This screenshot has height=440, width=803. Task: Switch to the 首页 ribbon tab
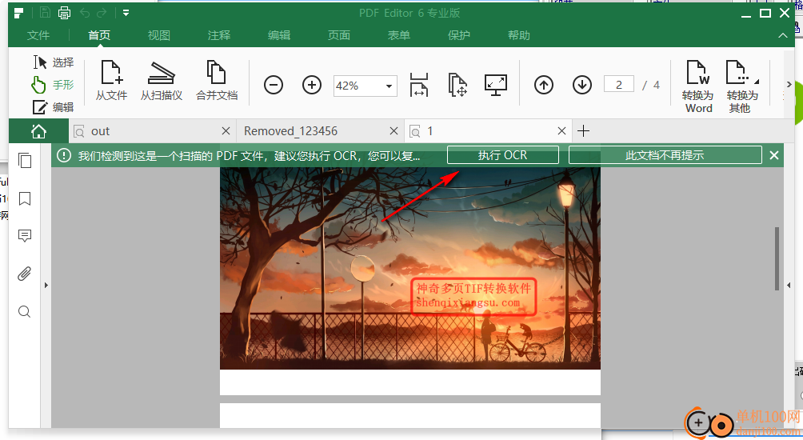coord(99,35)
